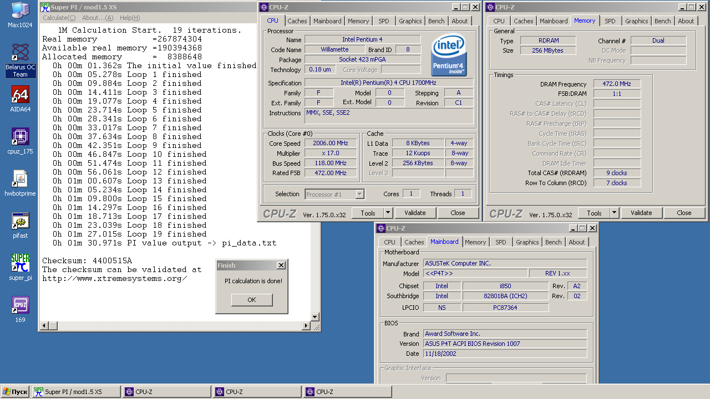This screenshot has height=399, width=710.
Task: Click Tools button in CPU window
Action: tap(368, 213)
